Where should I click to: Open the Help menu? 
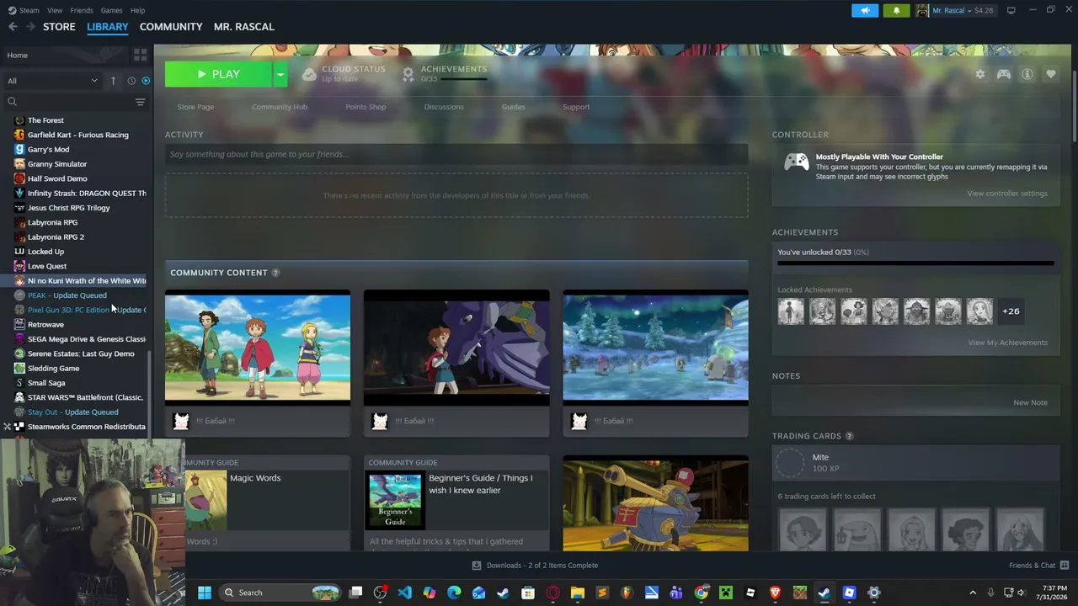(x=137, y=10)
